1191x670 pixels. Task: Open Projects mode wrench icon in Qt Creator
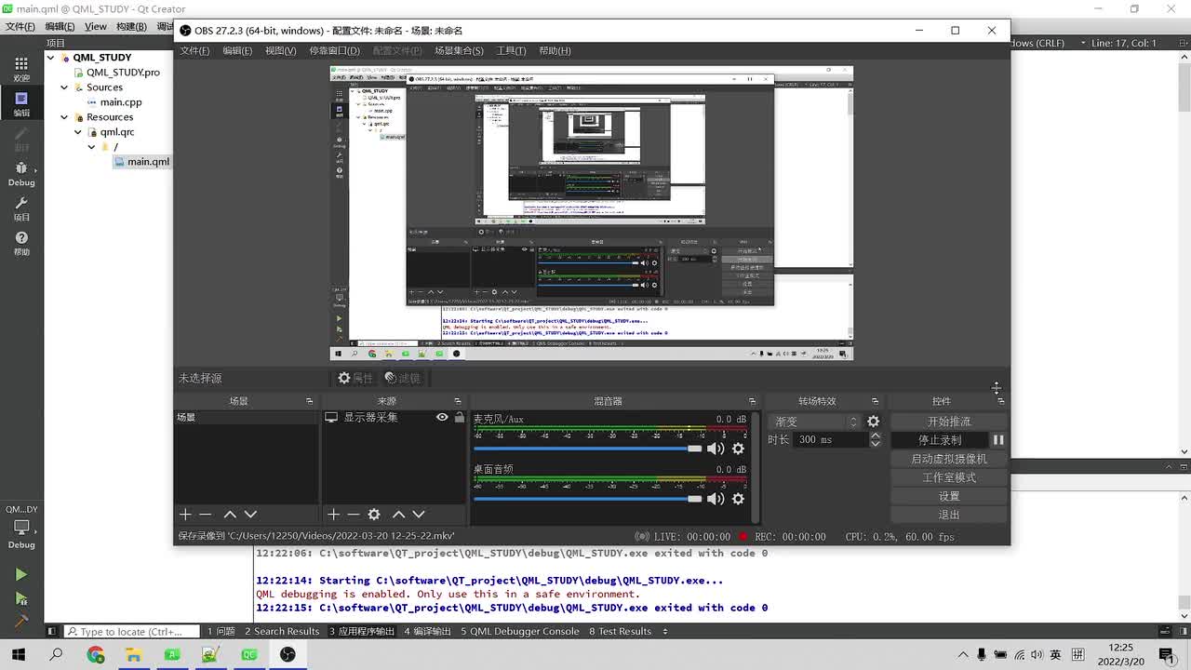[x=21, y=208]
